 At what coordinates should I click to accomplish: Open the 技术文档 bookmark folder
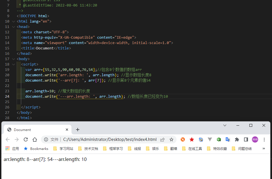[x=88, y=149]
